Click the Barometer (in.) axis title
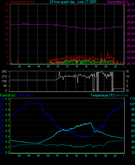135x165 pixels. (x=118, y=2)
